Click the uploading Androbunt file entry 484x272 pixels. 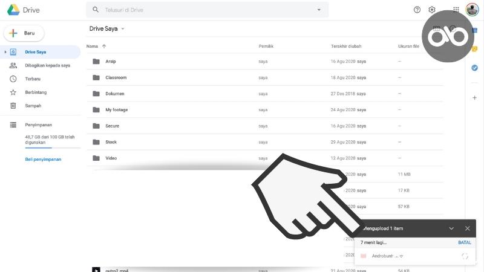click(415, 256)
